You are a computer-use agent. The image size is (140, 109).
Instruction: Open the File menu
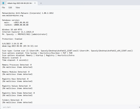[3, 8]
